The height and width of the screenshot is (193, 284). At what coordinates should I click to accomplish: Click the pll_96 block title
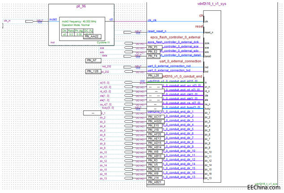81,6
